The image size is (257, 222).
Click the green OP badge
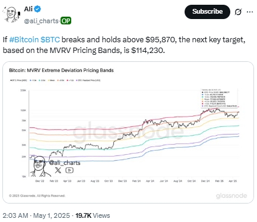[66, 21]
